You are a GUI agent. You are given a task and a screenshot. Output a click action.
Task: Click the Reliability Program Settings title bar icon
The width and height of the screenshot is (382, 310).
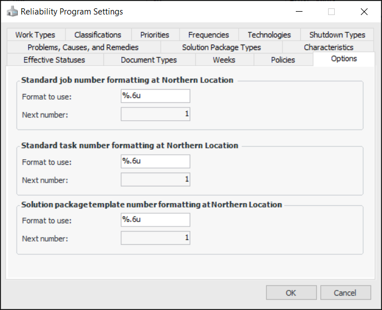point(12,12)
